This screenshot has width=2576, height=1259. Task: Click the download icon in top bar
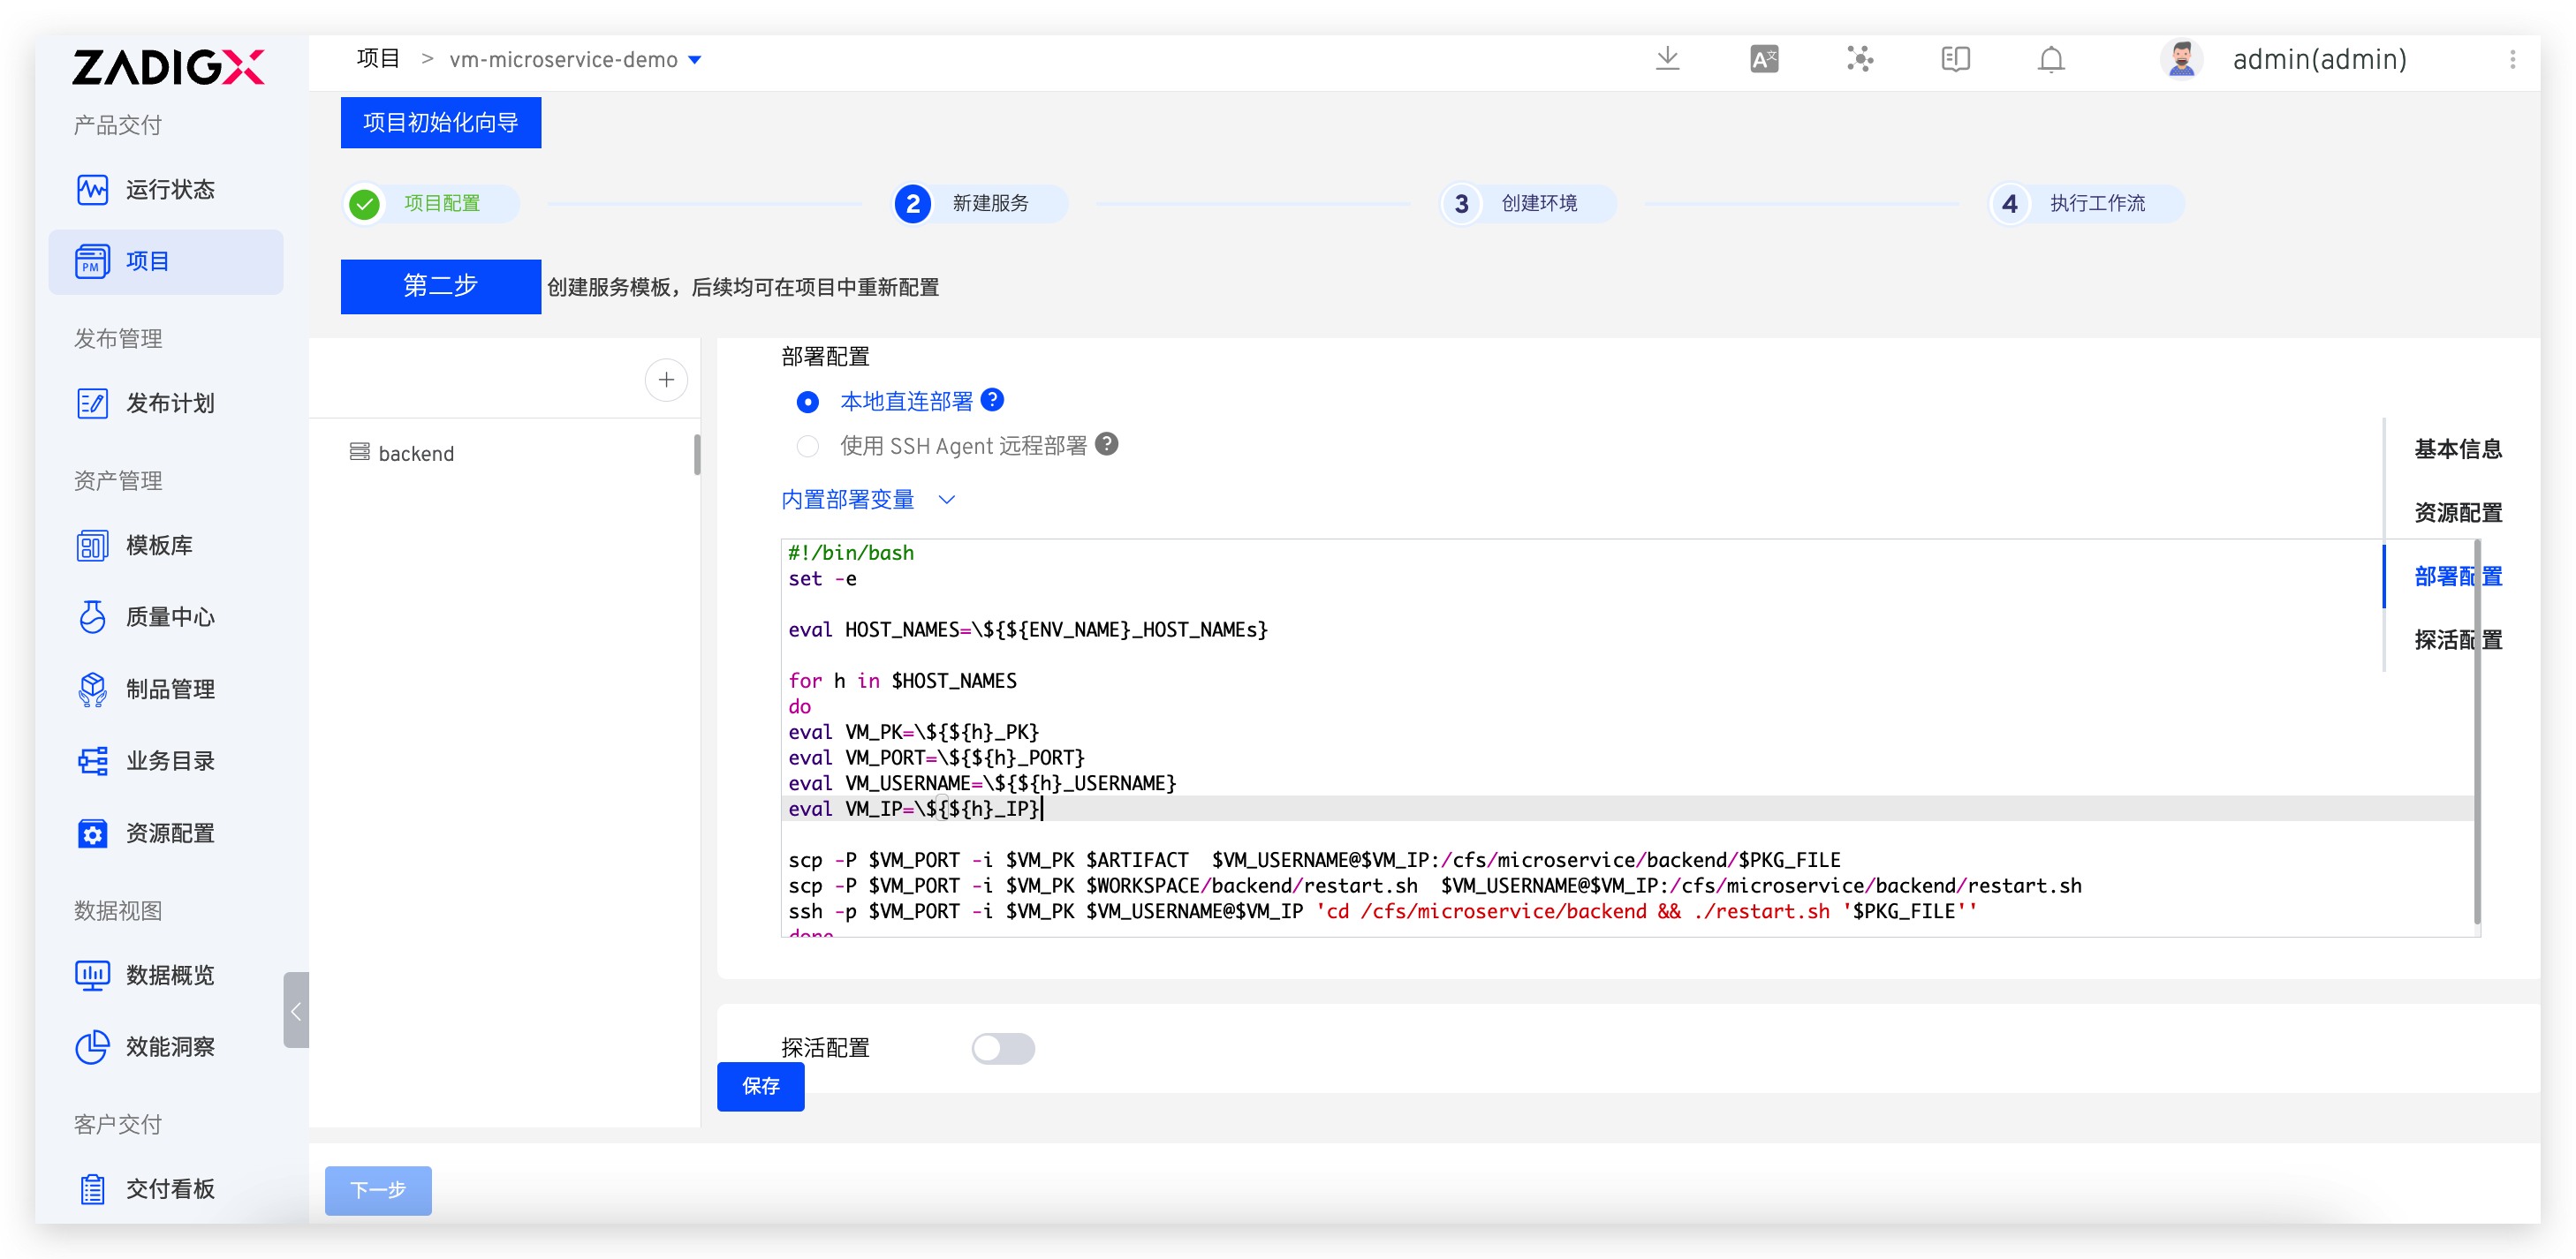pos(1667,59)
